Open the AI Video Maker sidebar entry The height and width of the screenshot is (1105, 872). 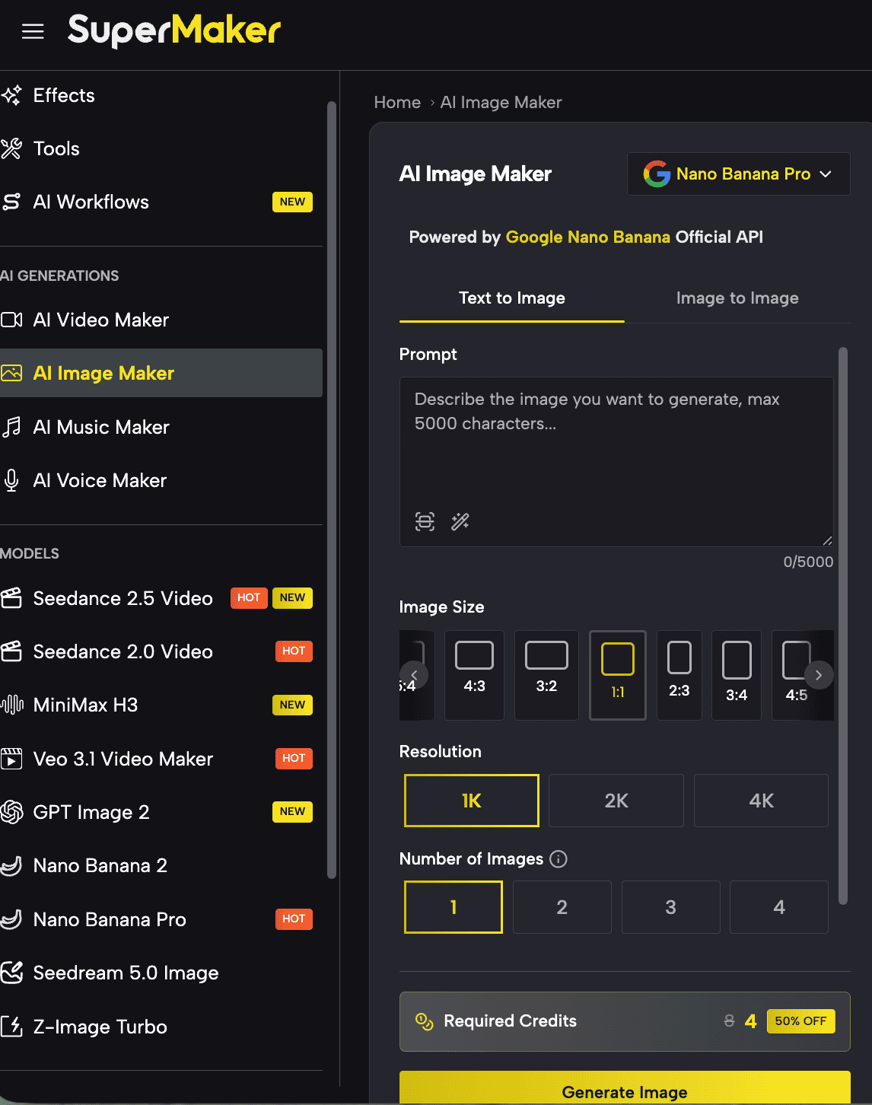(x=161, y=320)
